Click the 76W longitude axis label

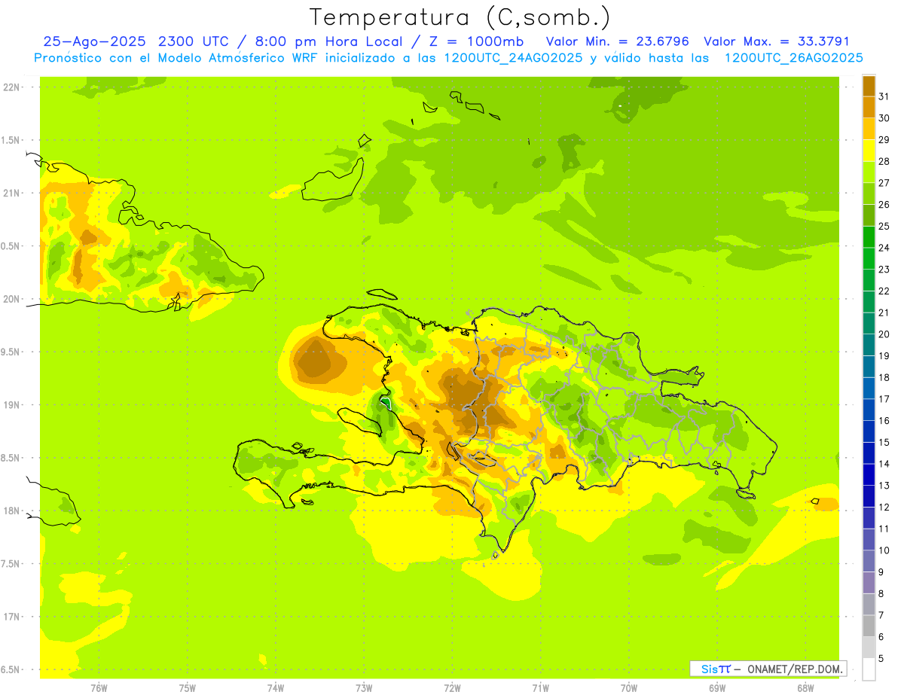pos(99,688)
